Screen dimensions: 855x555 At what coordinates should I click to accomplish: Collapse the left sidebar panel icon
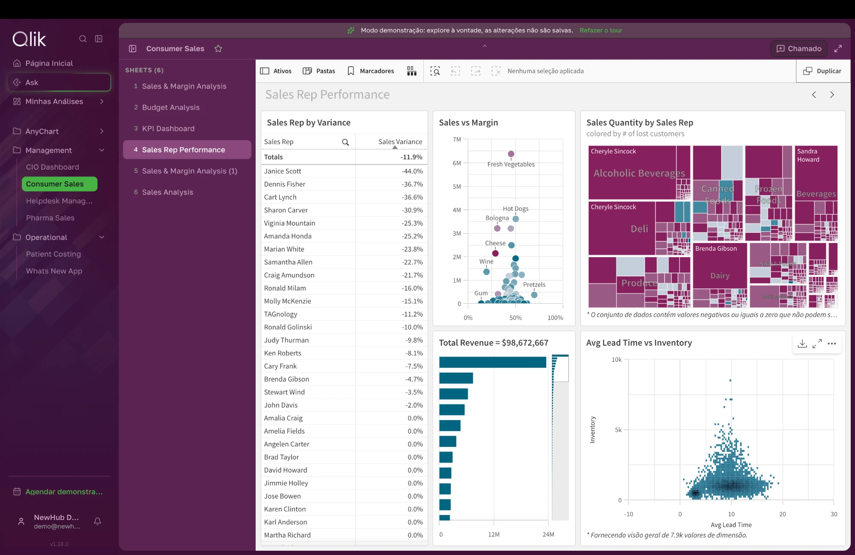pos(99,39)
